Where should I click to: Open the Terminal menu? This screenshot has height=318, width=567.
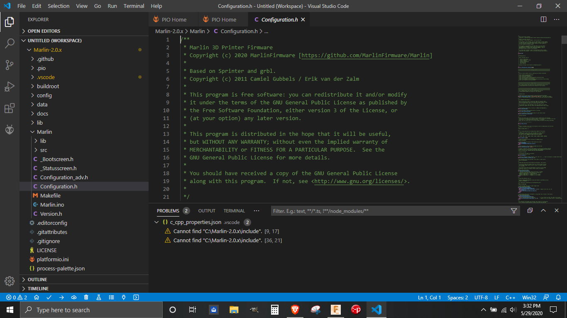click(x=134, y=6)
